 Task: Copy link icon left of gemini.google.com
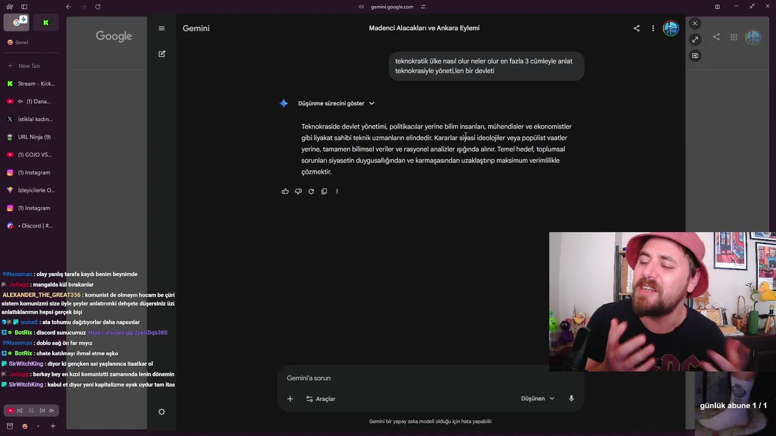[x=361, y=7]
